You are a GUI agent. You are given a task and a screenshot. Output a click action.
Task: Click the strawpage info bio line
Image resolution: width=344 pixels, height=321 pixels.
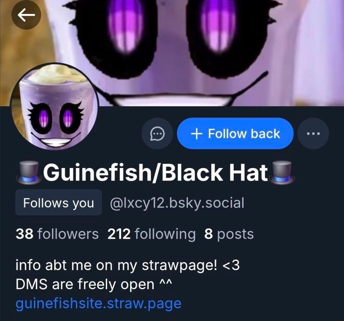point(128,265)
